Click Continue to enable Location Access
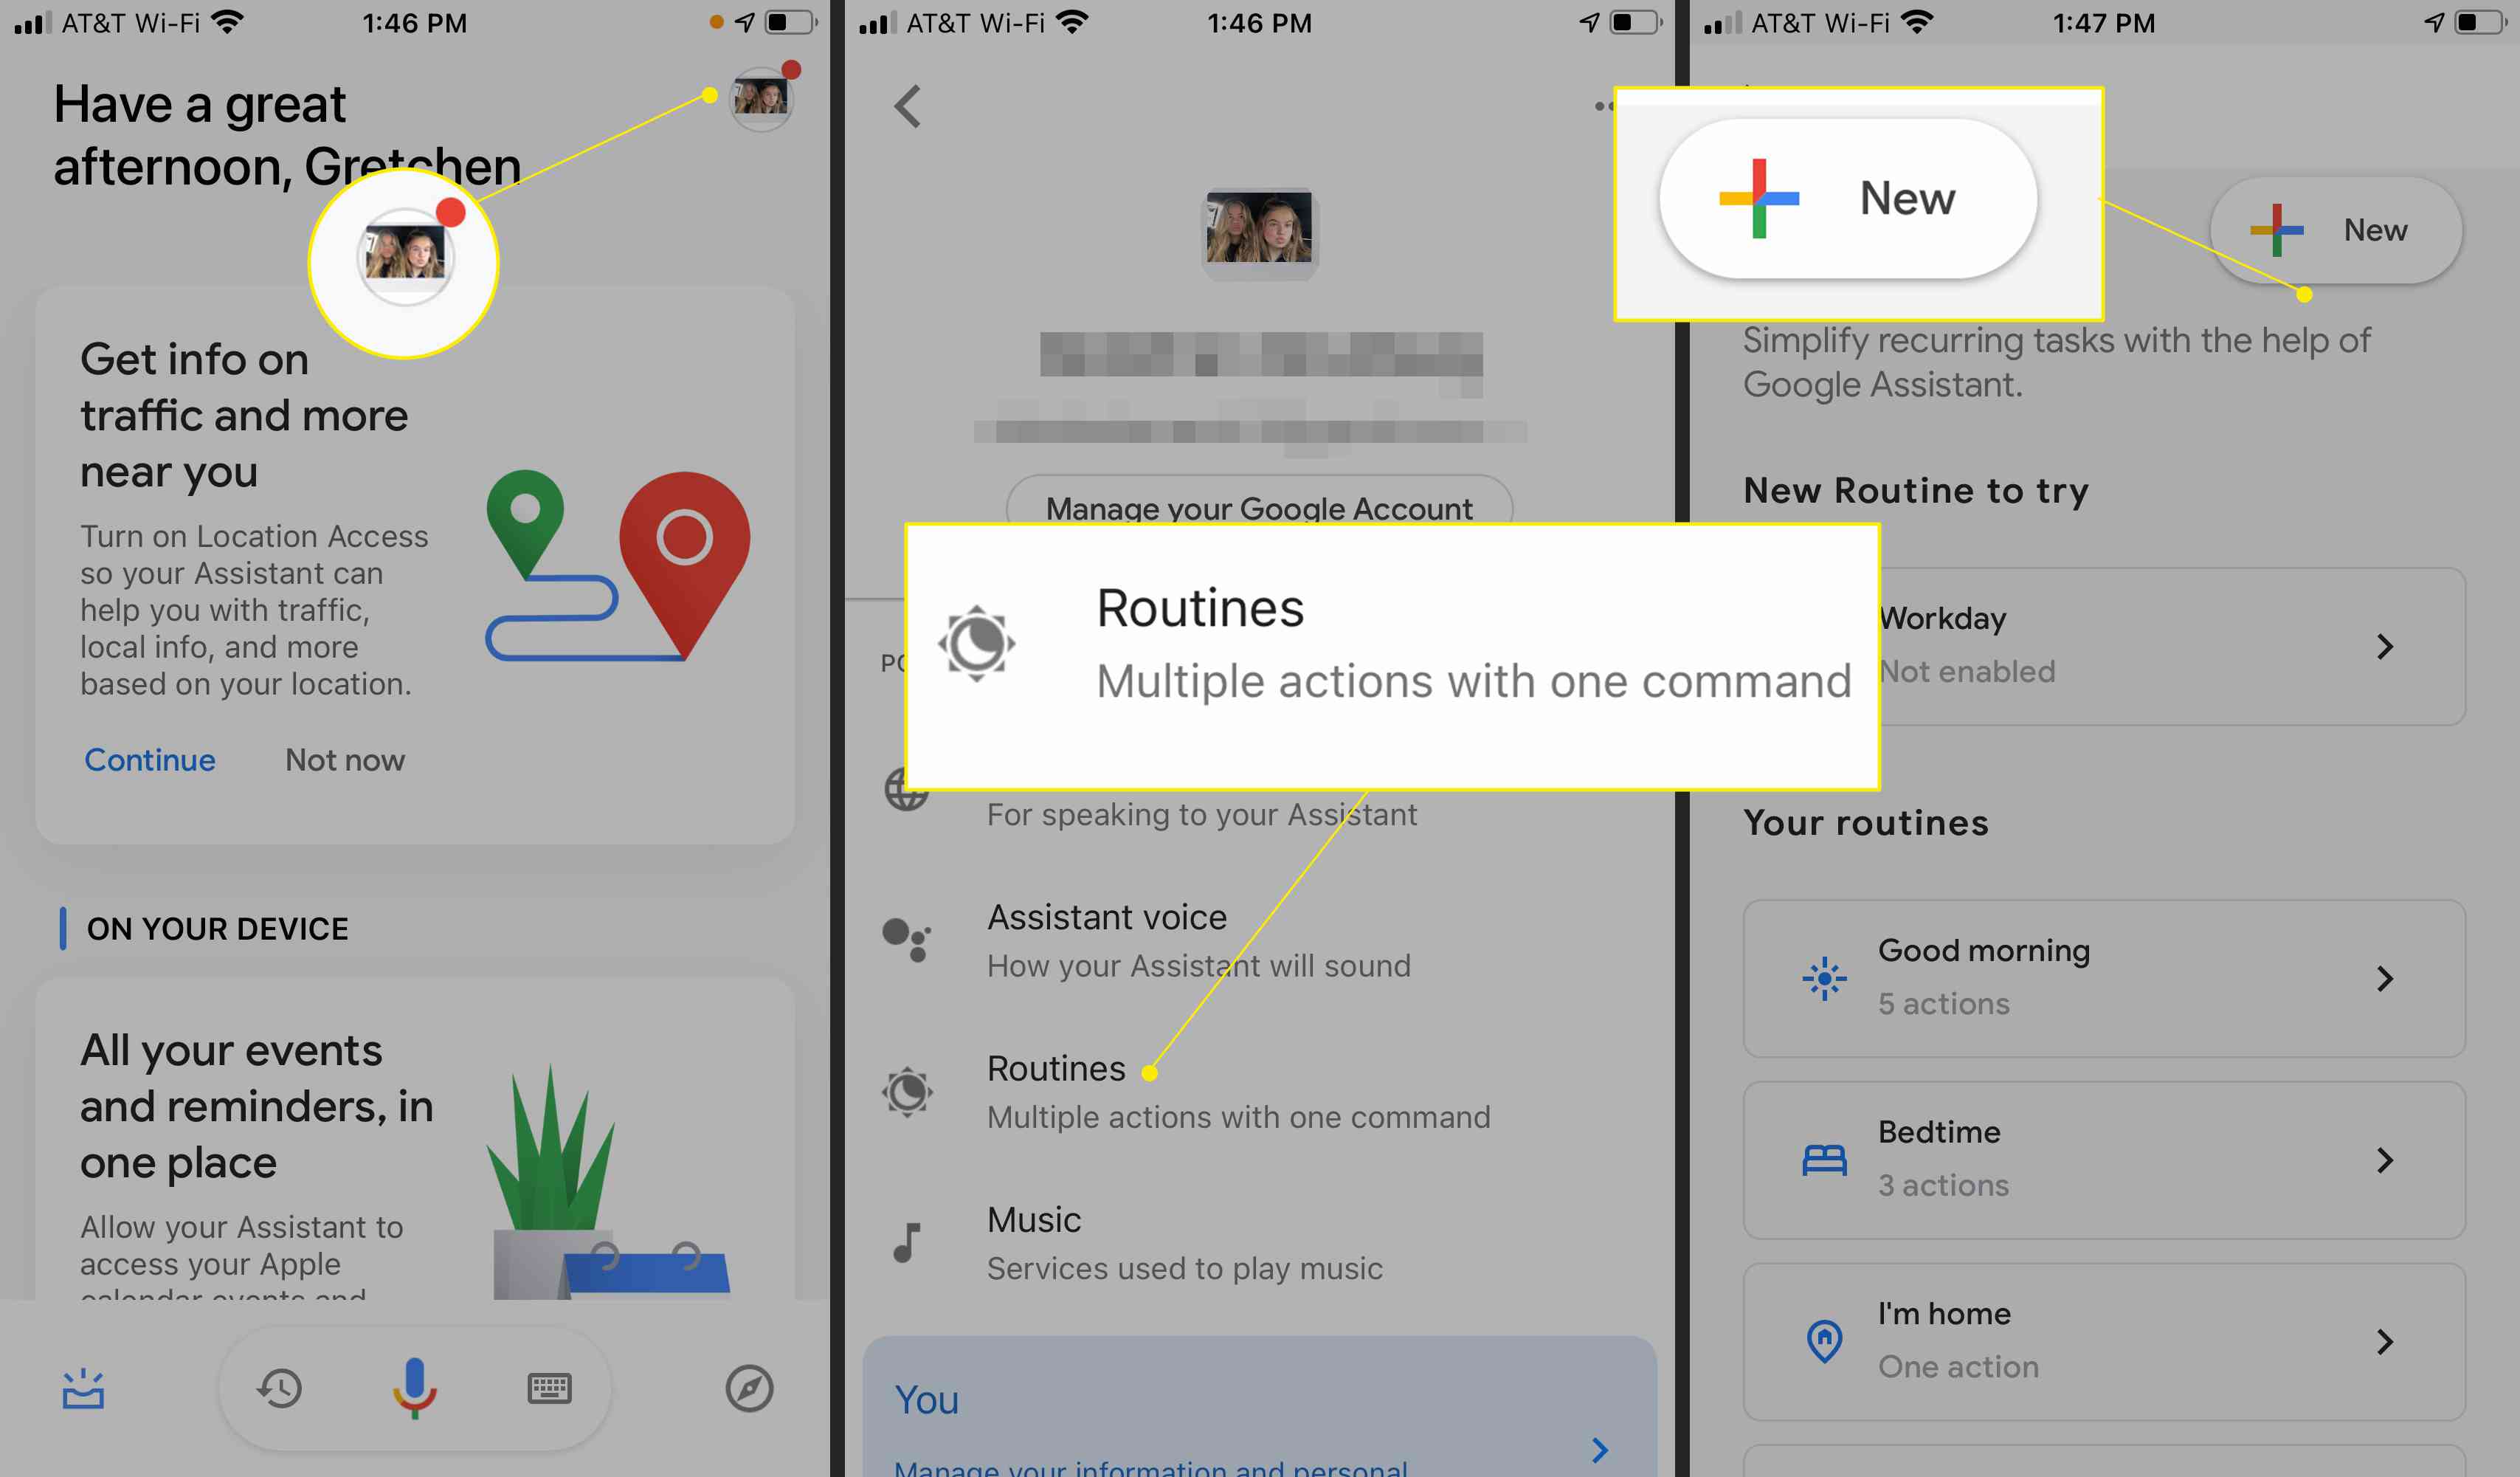2520x1477 pixels. pos(149,760)
